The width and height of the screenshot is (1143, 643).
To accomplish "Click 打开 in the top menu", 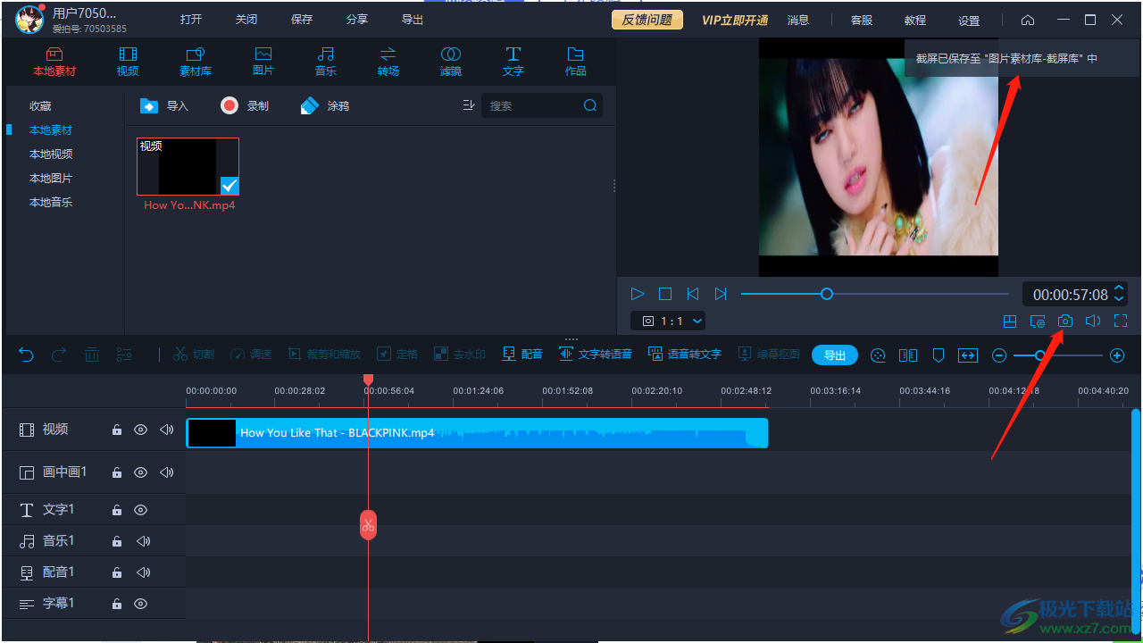I will 191,20.
